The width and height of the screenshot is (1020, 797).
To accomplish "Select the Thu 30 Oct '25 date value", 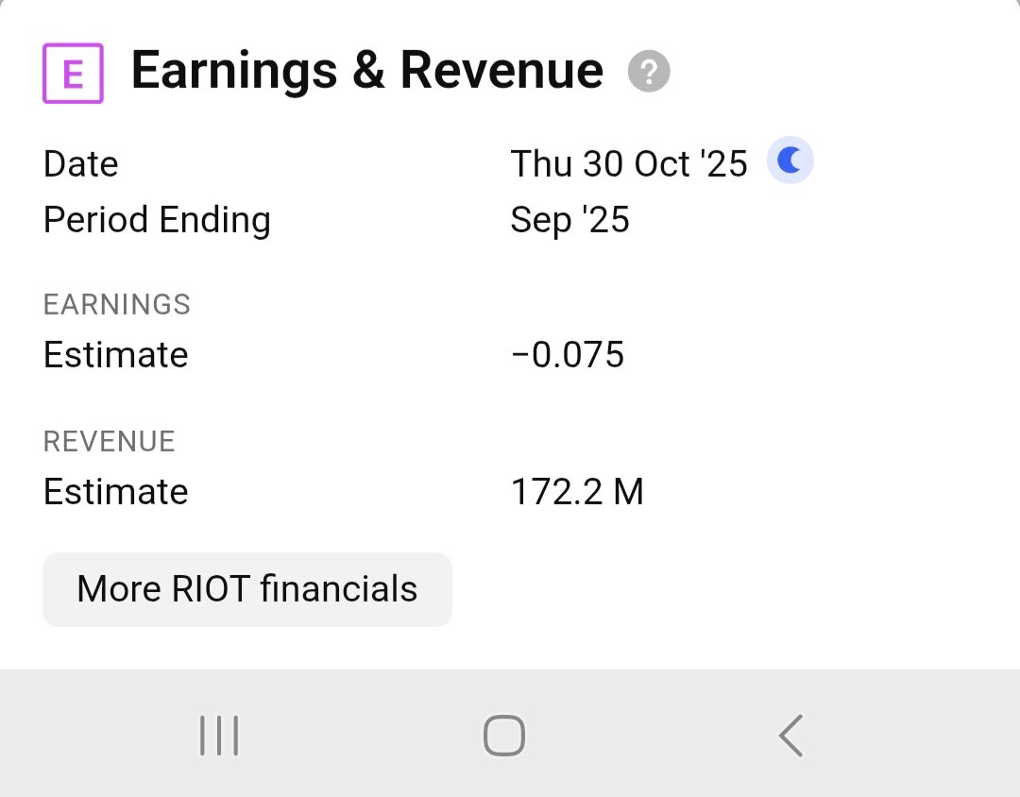I will [x=629, y=164].
